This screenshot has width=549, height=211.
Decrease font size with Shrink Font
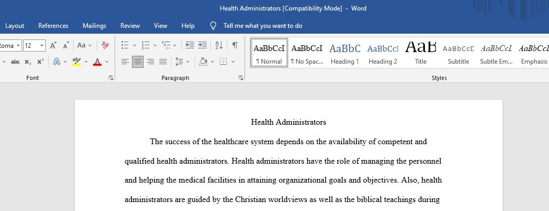[66, 45]
